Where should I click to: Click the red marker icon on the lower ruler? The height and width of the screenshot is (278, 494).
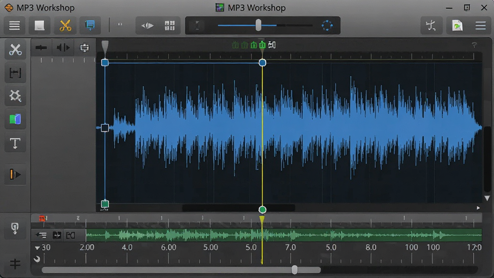pyautogui.click(x=42, y=218)
